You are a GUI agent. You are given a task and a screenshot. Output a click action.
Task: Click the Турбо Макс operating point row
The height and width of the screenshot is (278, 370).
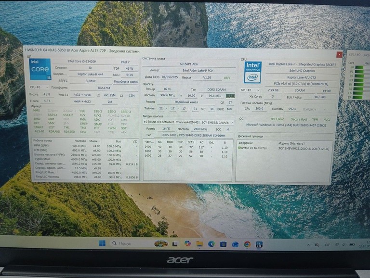[85, 159]
